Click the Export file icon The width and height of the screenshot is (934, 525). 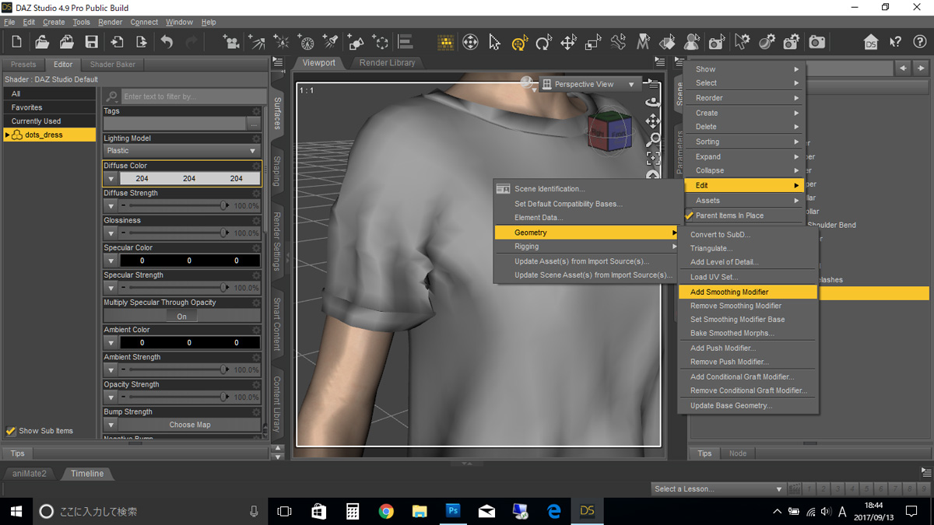pyautogui.click(x=142, y=42)
